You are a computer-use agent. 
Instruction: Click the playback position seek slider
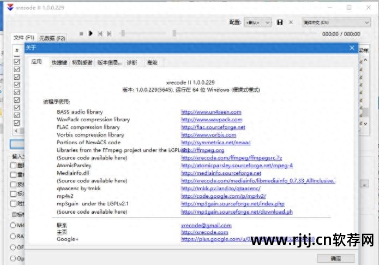click(x=244, y=33)
